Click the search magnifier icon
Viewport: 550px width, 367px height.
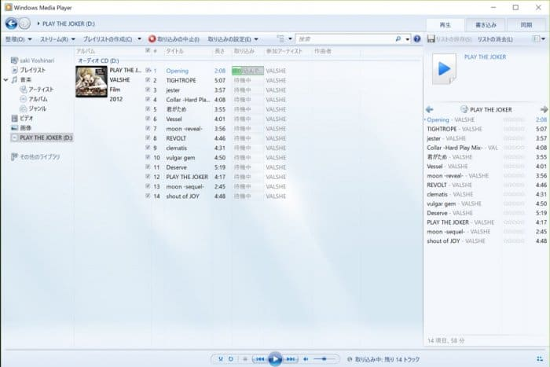point(398,39)
